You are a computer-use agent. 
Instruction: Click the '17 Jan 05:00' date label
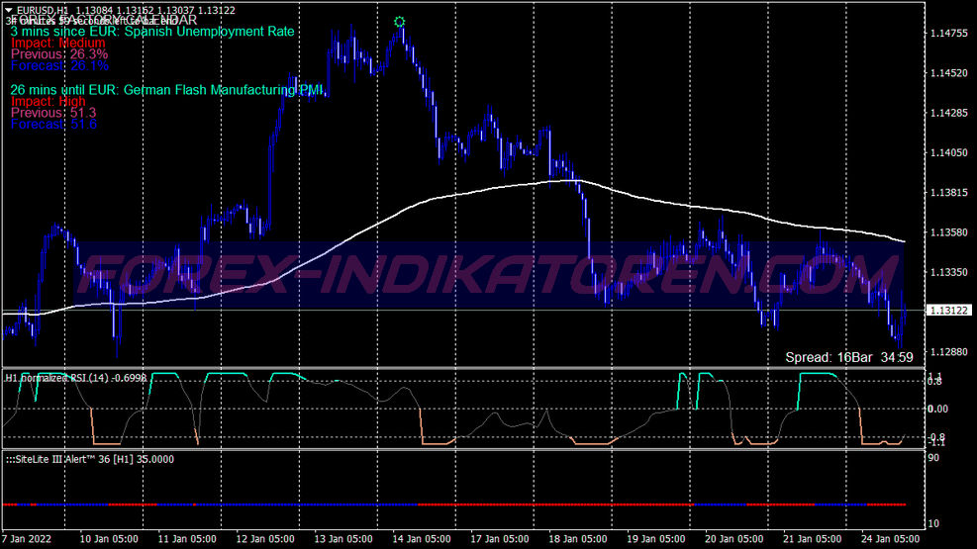[500, 538]
